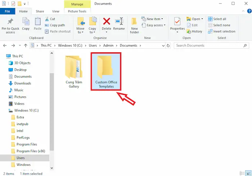Click Pin to Quick access icon
Viewport: 252px width, 176px height.
click(x=10, y=21)
